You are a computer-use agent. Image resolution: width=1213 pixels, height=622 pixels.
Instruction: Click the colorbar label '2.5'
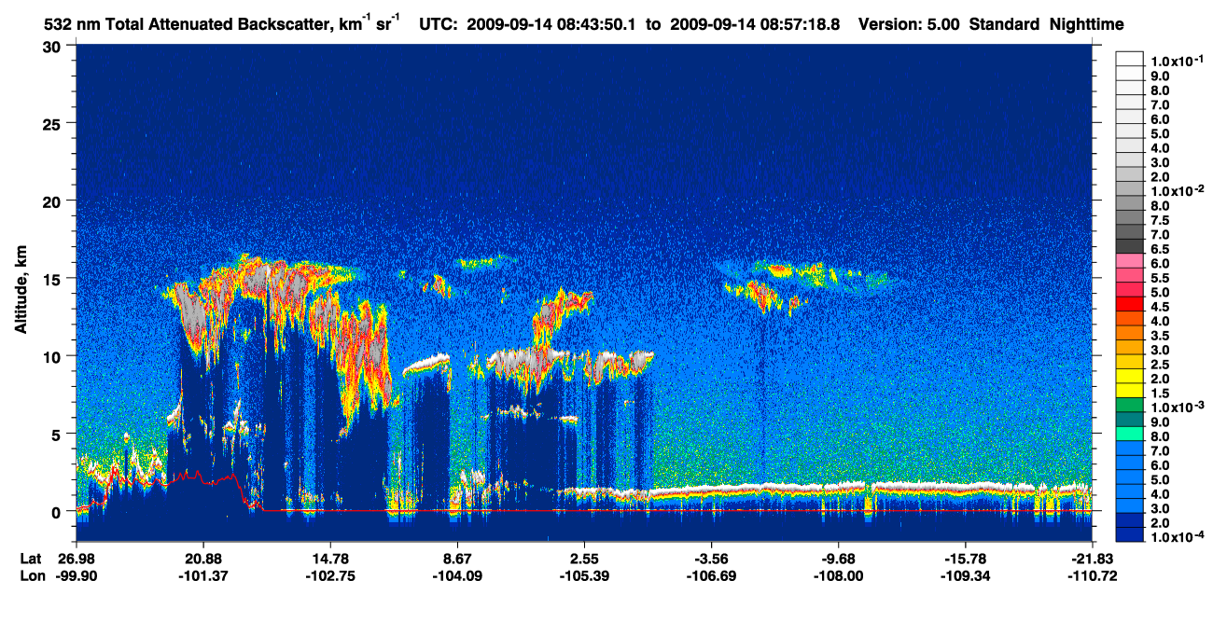click(x=1161, y=365)
